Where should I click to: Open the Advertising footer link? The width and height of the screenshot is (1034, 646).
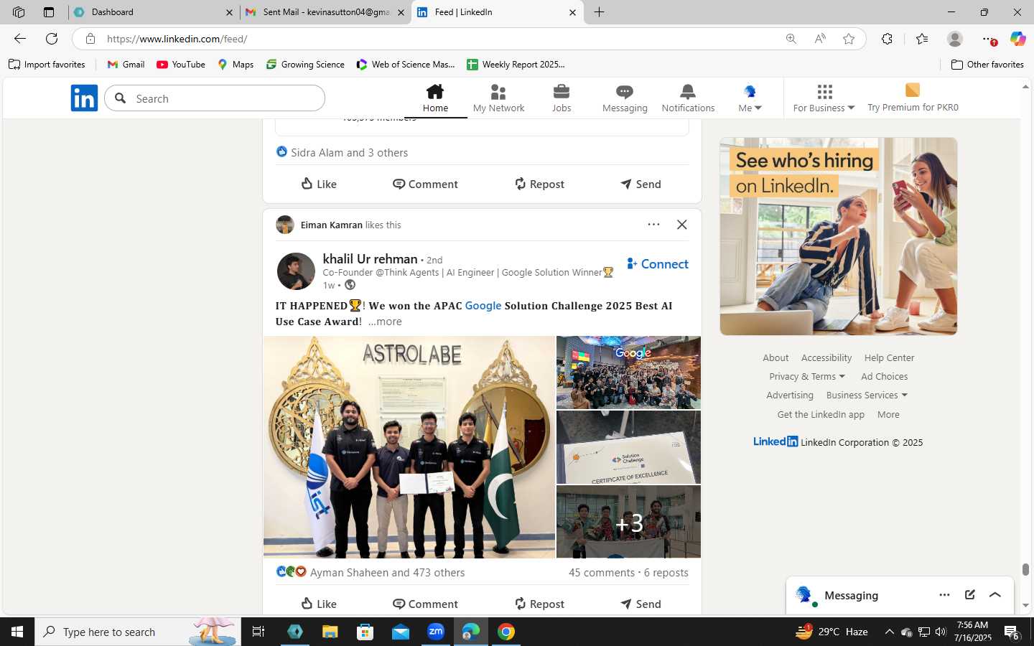coord(790,395)
